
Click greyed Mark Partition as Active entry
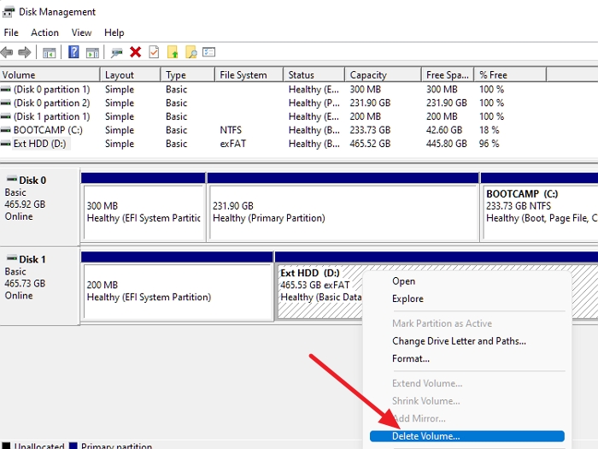(467, 323)
